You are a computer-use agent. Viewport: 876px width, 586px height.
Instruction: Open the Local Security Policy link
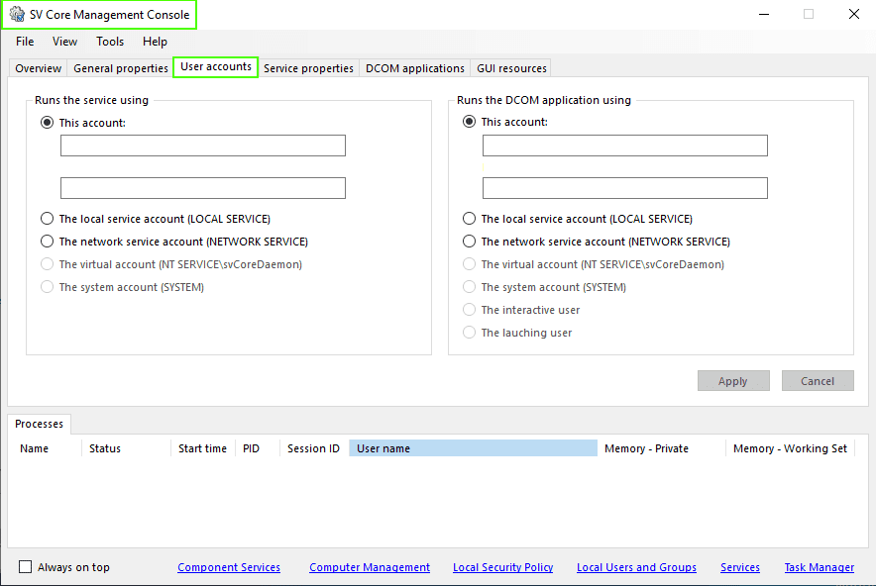[502, 567]
